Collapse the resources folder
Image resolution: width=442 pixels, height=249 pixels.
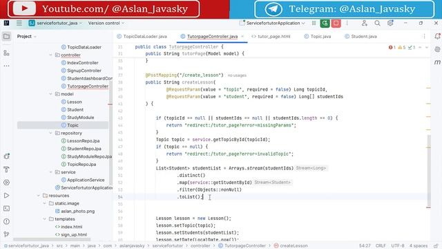(39, 195)
